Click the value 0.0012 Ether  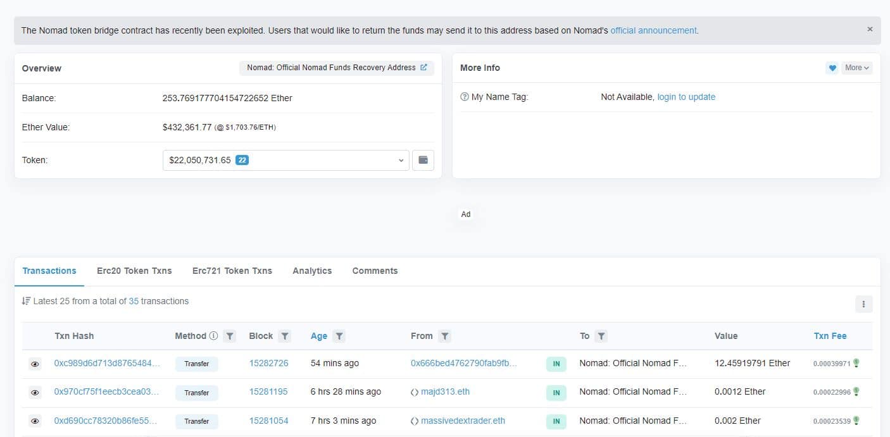point(740,391)
